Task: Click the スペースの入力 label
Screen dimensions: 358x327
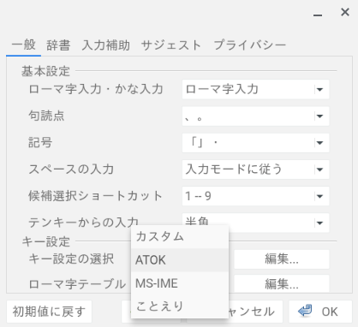Action: (71, 169)
